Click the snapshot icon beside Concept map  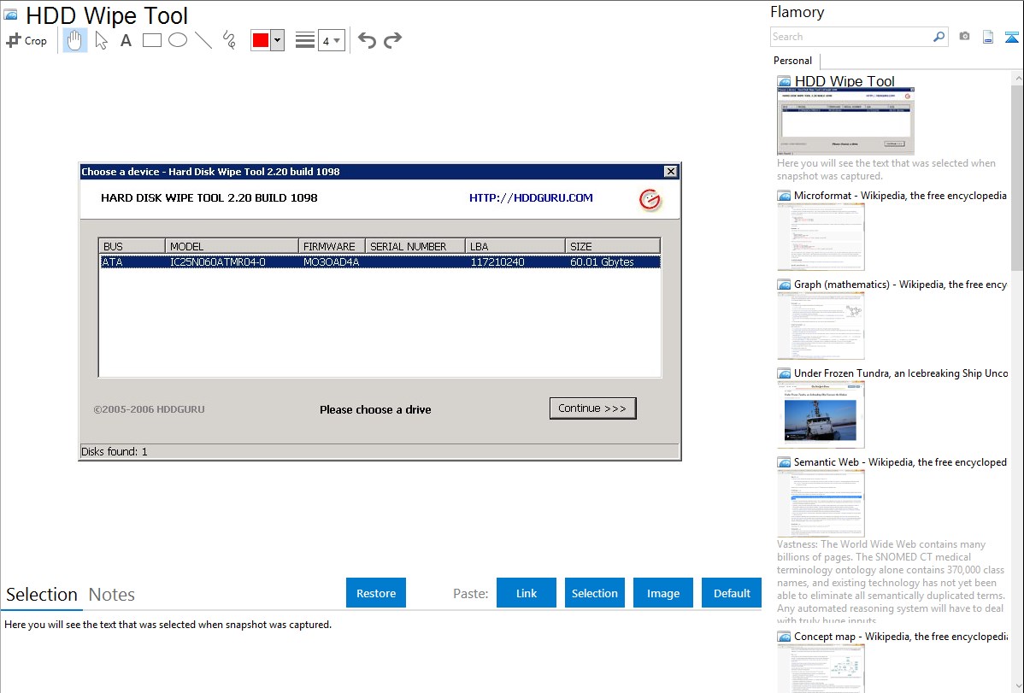point(784,636)
